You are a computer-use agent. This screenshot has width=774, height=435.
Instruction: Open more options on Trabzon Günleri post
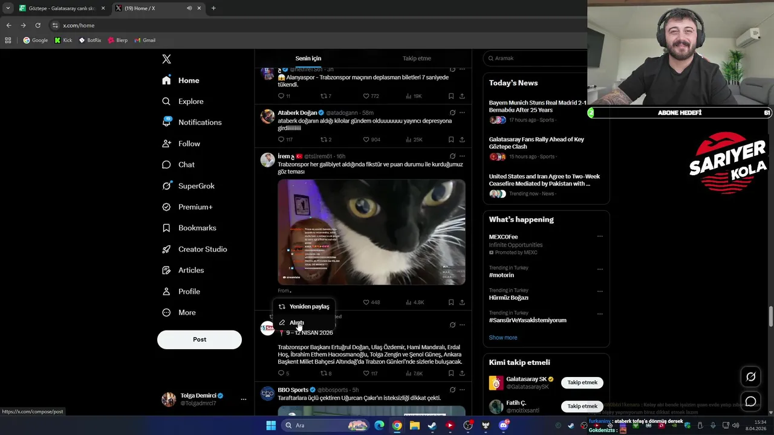click(x=462, y=324)
